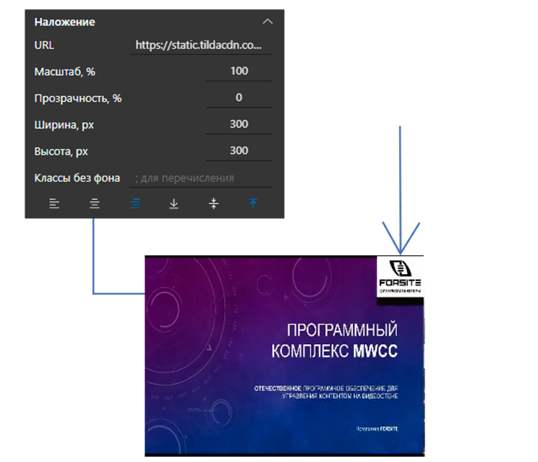Click the Высота, px label
The height and width of the screenshot is (462, 538).
pos(61,151)
